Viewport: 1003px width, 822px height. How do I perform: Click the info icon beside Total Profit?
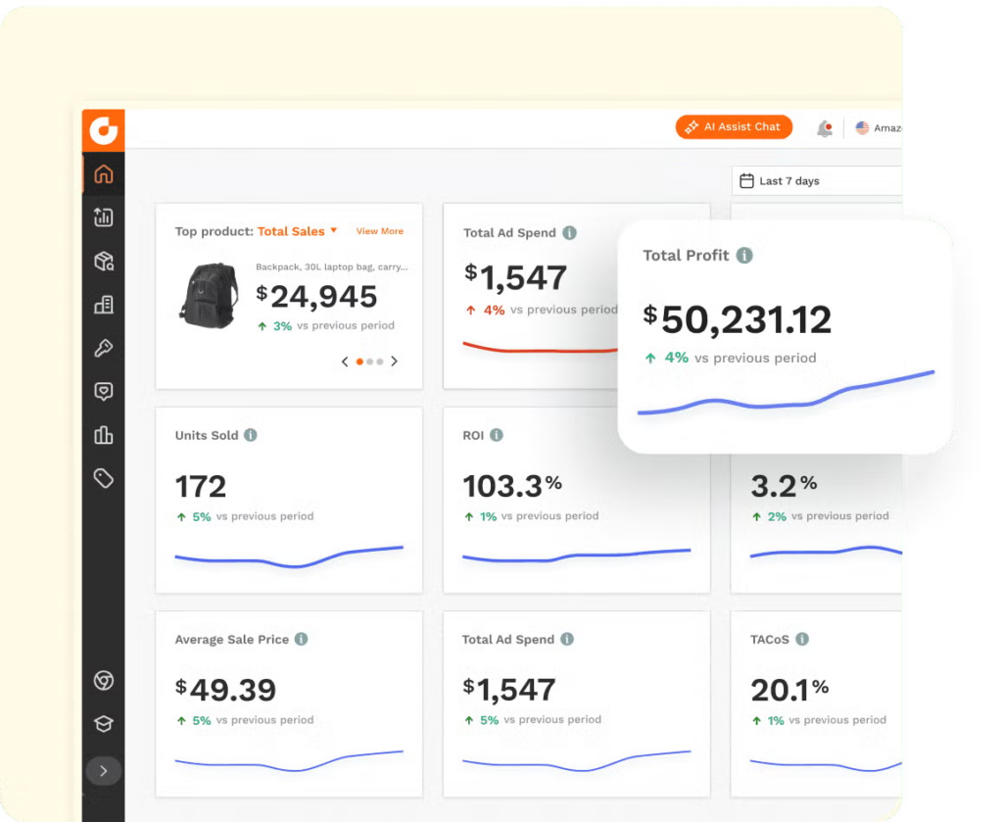tap(743, 255)
